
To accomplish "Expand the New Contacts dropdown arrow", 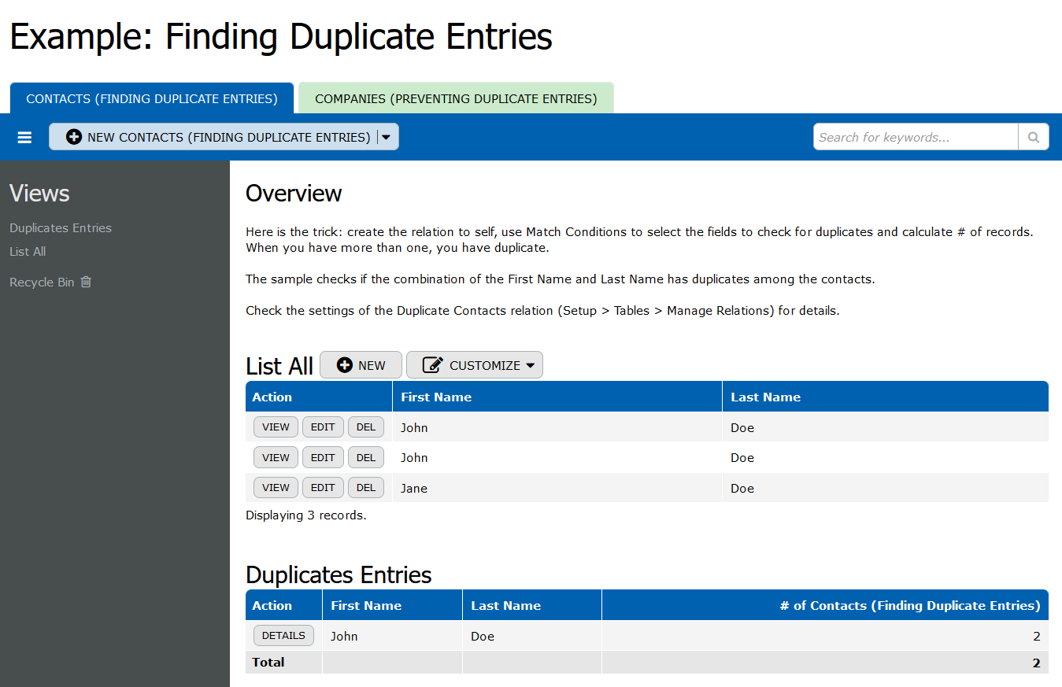I will [x=386, y=137].
